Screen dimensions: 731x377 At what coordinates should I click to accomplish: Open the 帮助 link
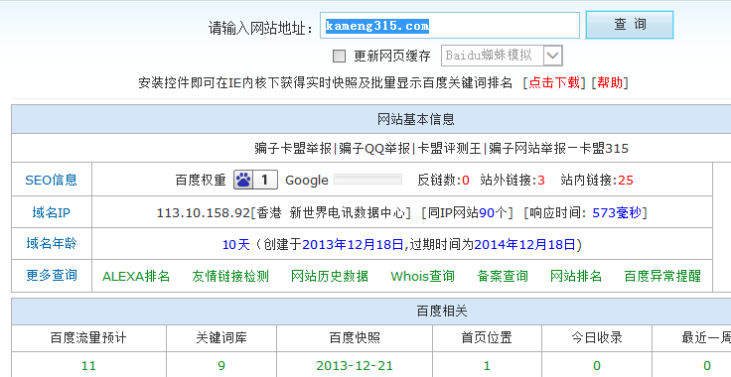[610, 83]
